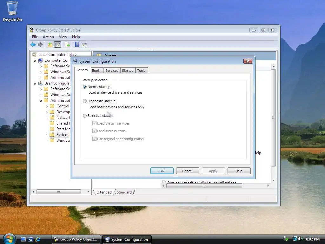Open the Help icon in toolbar
This screenshot has height=244, width=325.
(x=77, y=44)
